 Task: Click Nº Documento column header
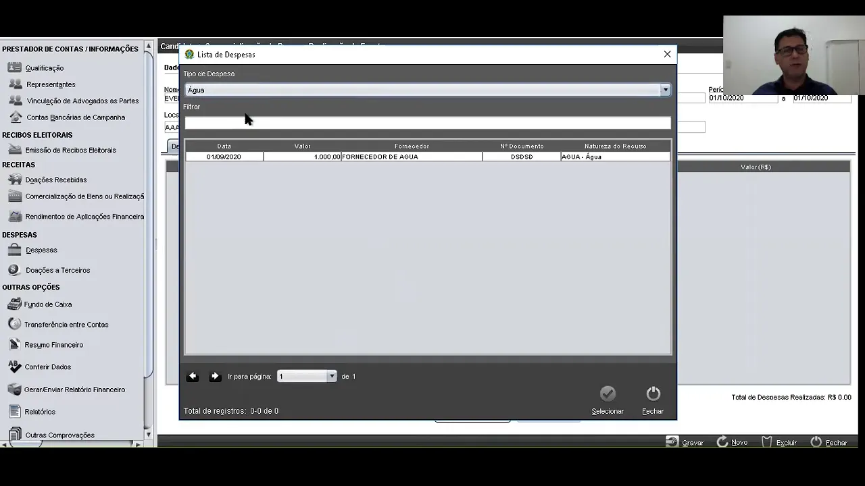(x=522, y=146)
